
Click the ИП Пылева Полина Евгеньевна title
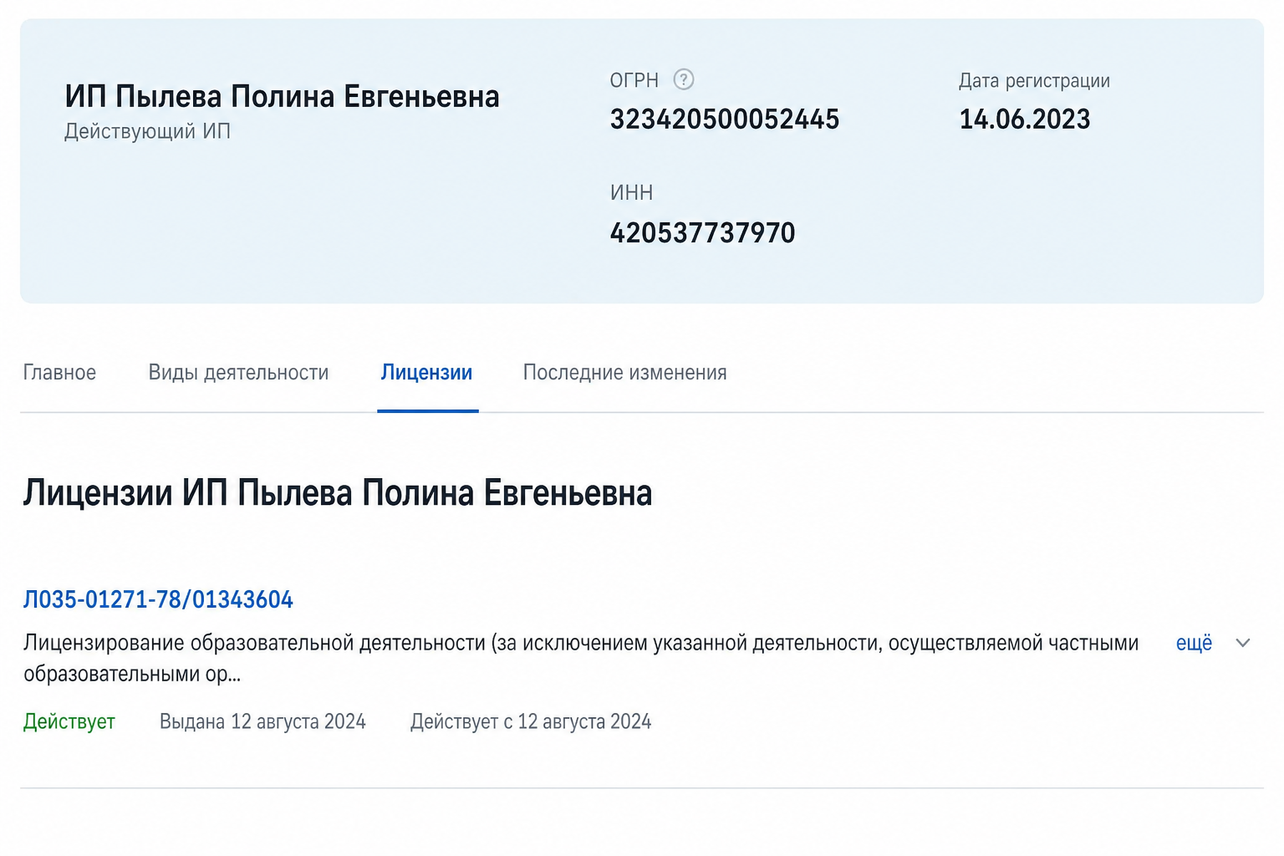coord(282,97)
